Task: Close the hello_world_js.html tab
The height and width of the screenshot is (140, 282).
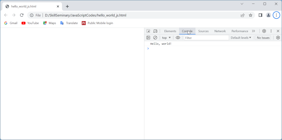Action: [x=58, y=7]
